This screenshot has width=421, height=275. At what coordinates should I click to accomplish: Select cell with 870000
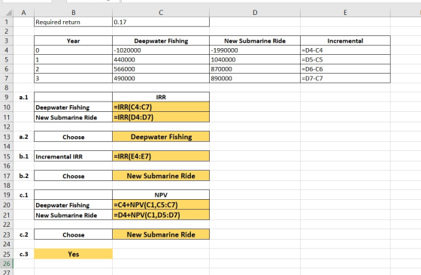[255, 69]
